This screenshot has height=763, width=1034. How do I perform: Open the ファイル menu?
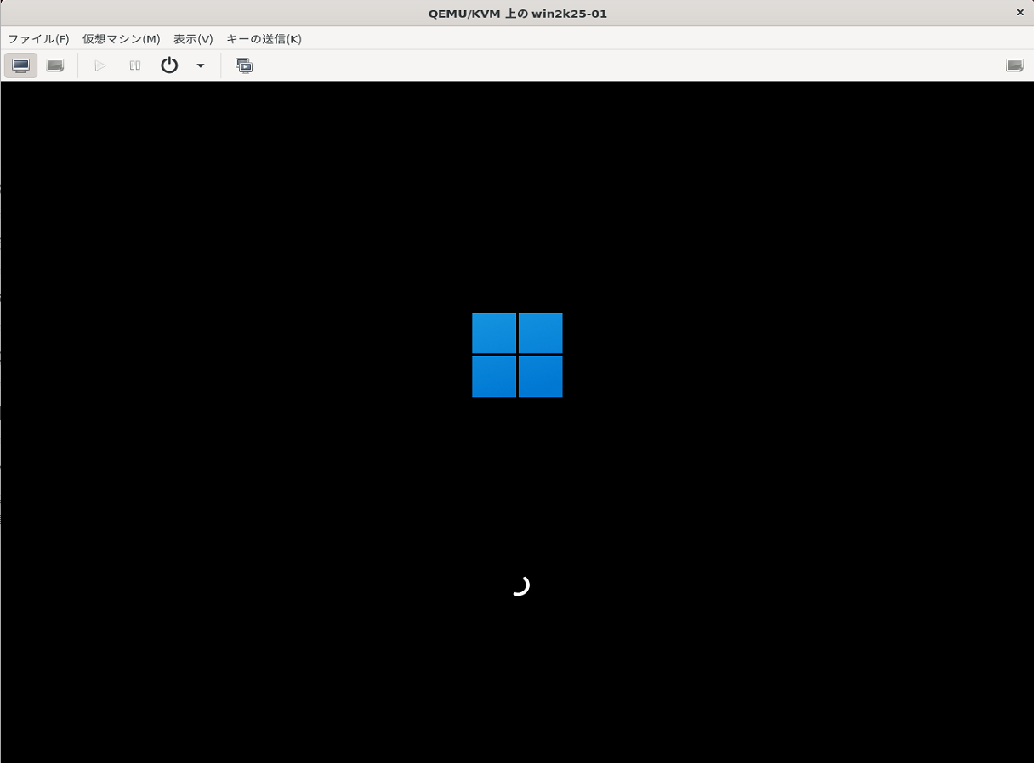[x=39, y=38]
